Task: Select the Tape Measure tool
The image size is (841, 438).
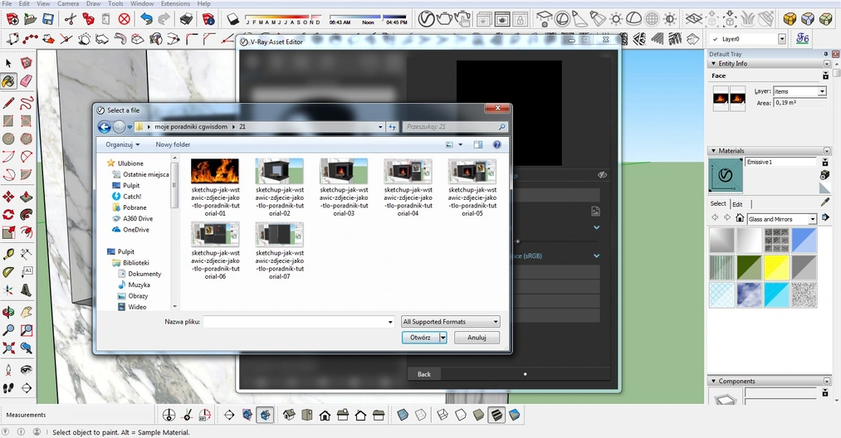Action: (8, 254)
